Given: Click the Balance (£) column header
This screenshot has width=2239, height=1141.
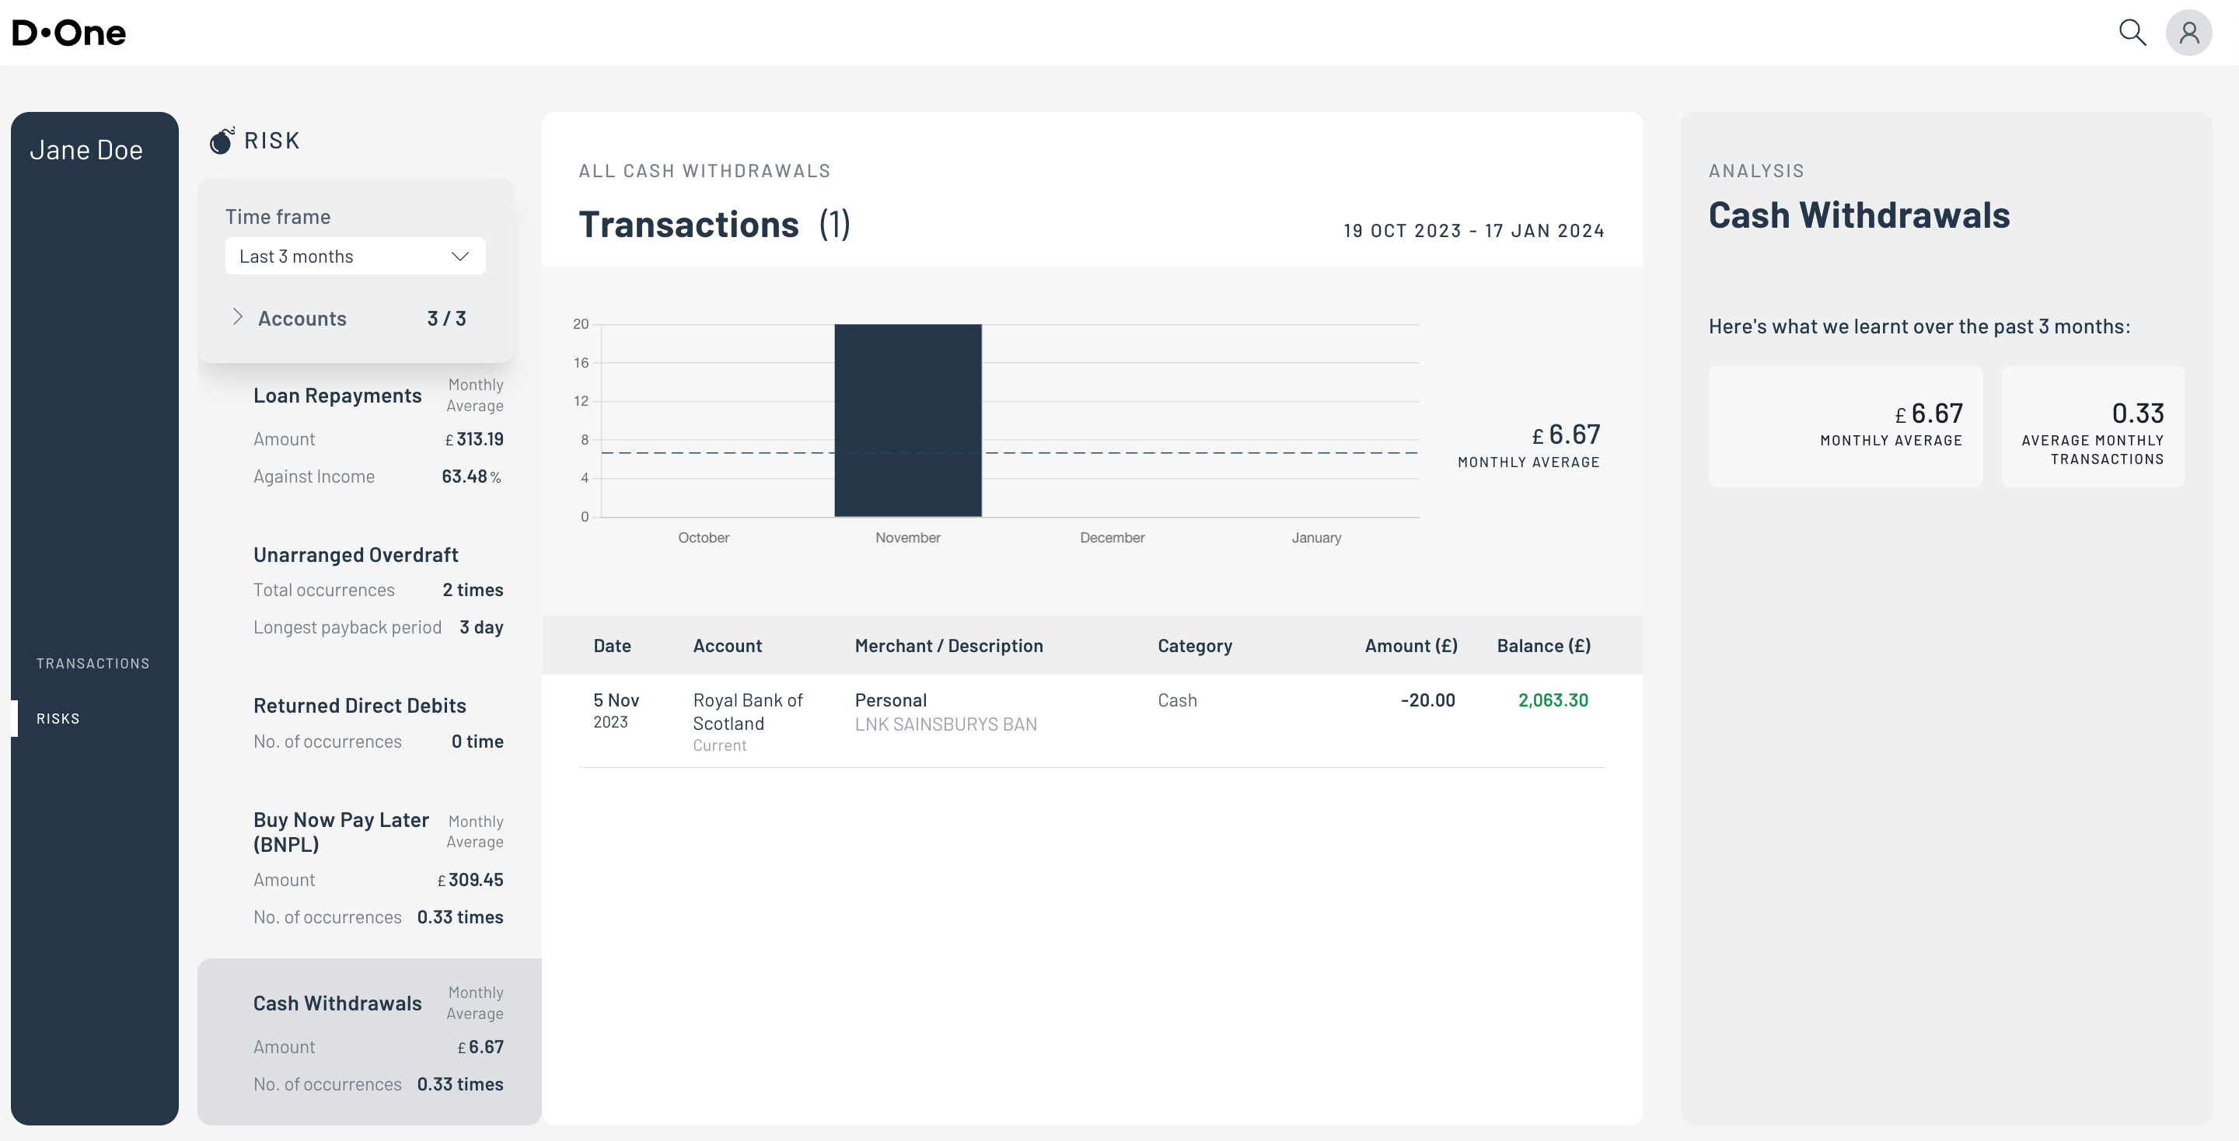Looking at the screenshot, I should tap(1542, 646).
